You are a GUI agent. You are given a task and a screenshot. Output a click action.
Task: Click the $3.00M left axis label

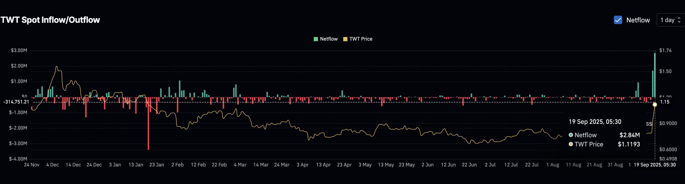tap(19, 50)
